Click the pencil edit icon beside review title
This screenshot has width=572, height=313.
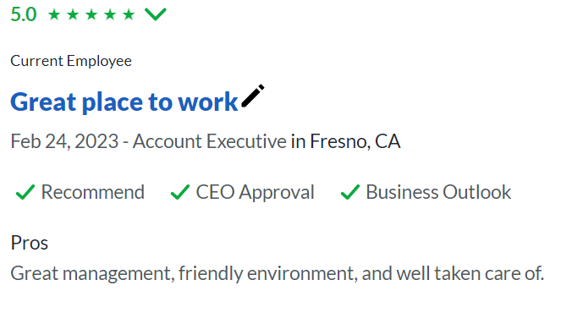(253, 96)
